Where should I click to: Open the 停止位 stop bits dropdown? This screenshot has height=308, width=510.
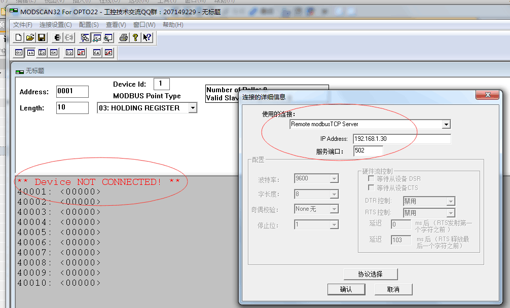pyautogui.click(x=334, y=224)
